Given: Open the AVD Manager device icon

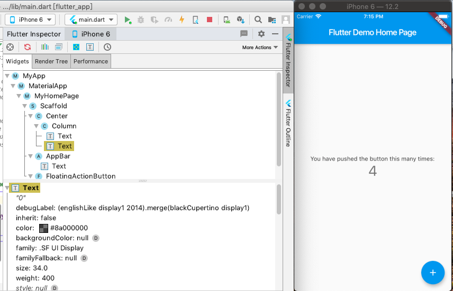Looking at the screenshot, I should tap(227, 20).
